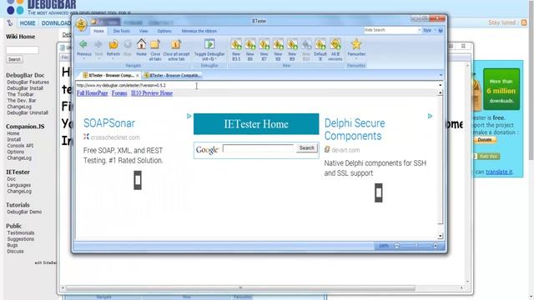Click the IETester round application button
This screenshot has height=300, width=534.
(x=81, y=24)
